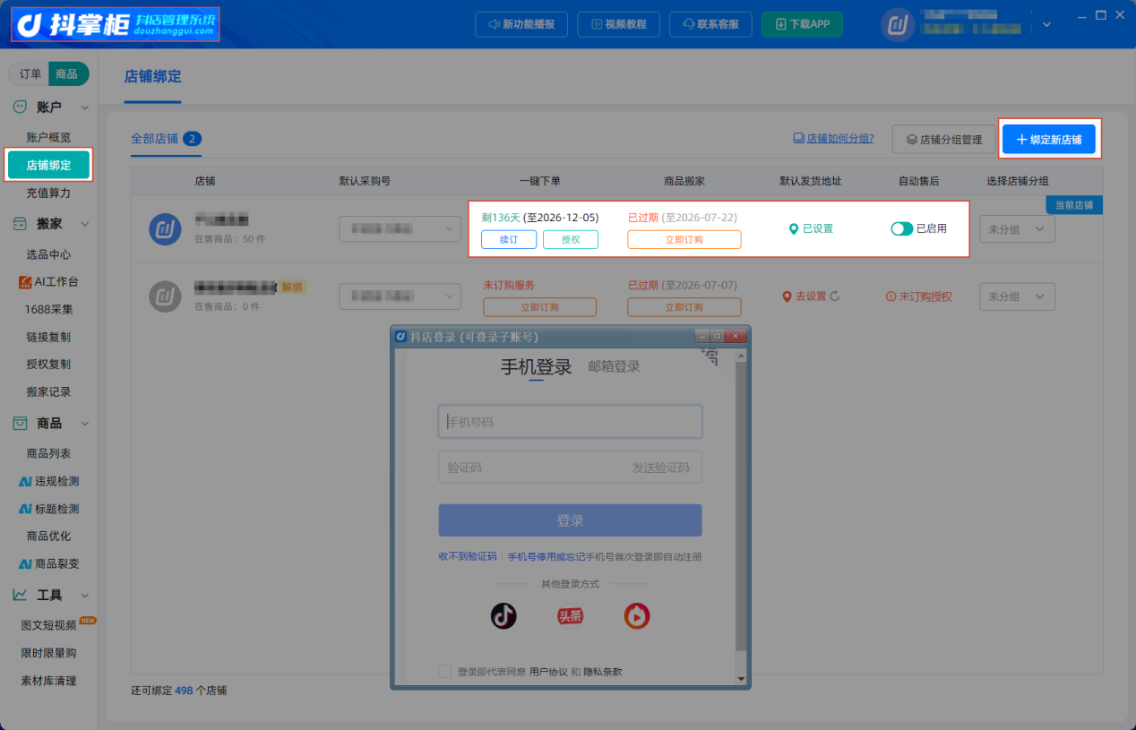Image resolution: width=1136 pixels, height=730 pixels.
Task: Click the 未订购授权 warning link
Action: [x=919, y=296]
